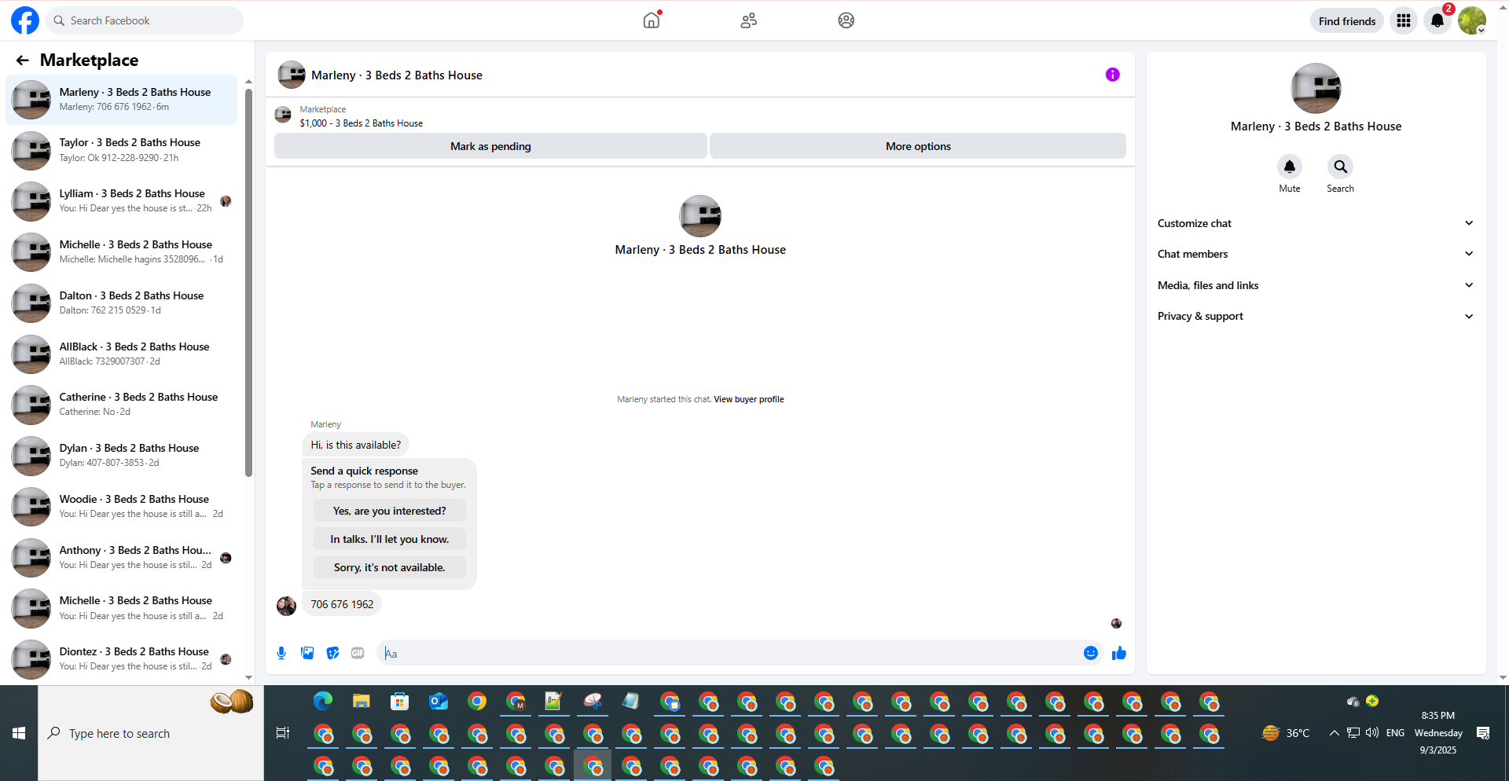
Task: Open Woodie's conversation
Action: click(122, 507)
